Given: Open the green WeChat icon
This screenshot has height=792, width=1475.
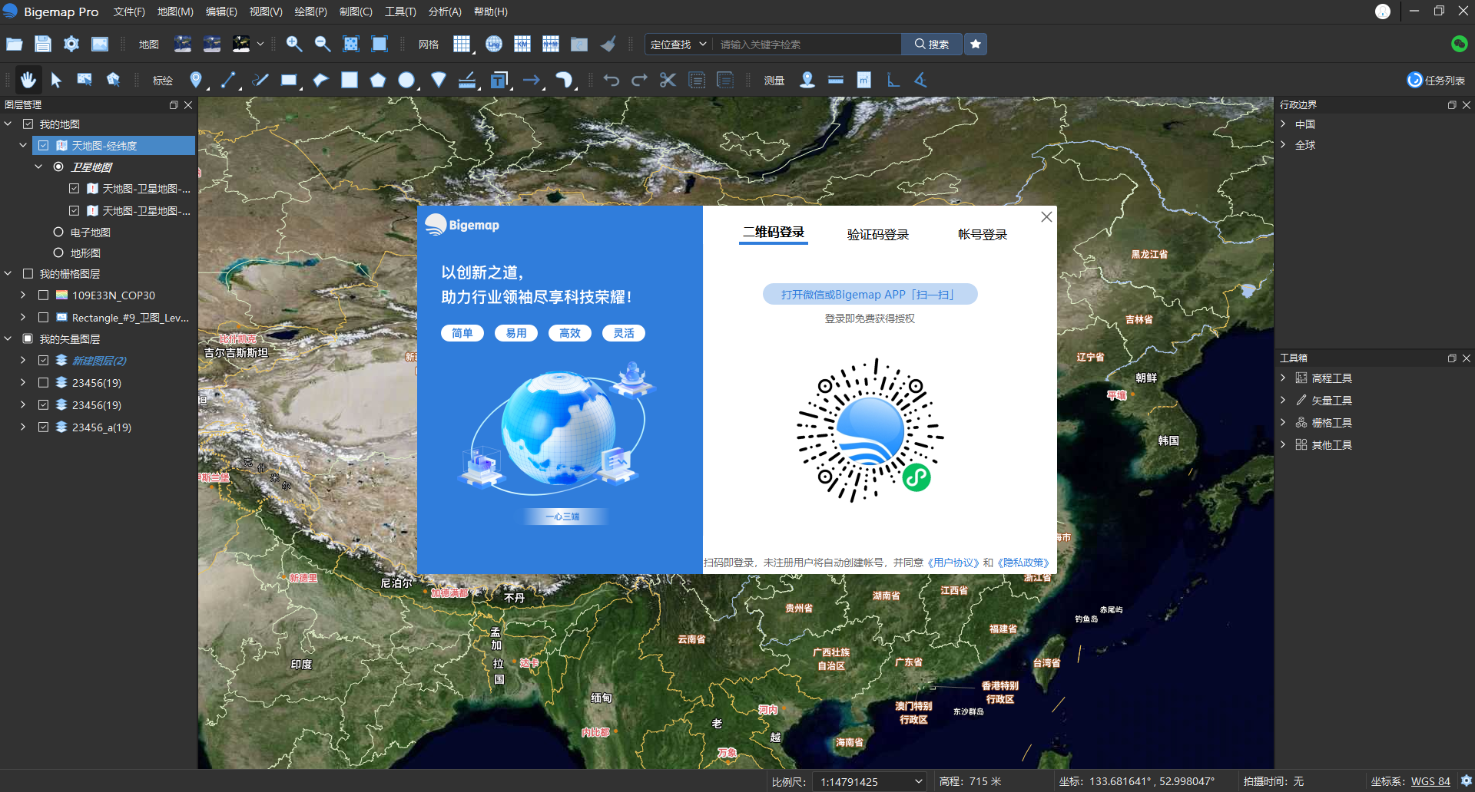Looking at the screenshot, I should tap(1460, 45).
